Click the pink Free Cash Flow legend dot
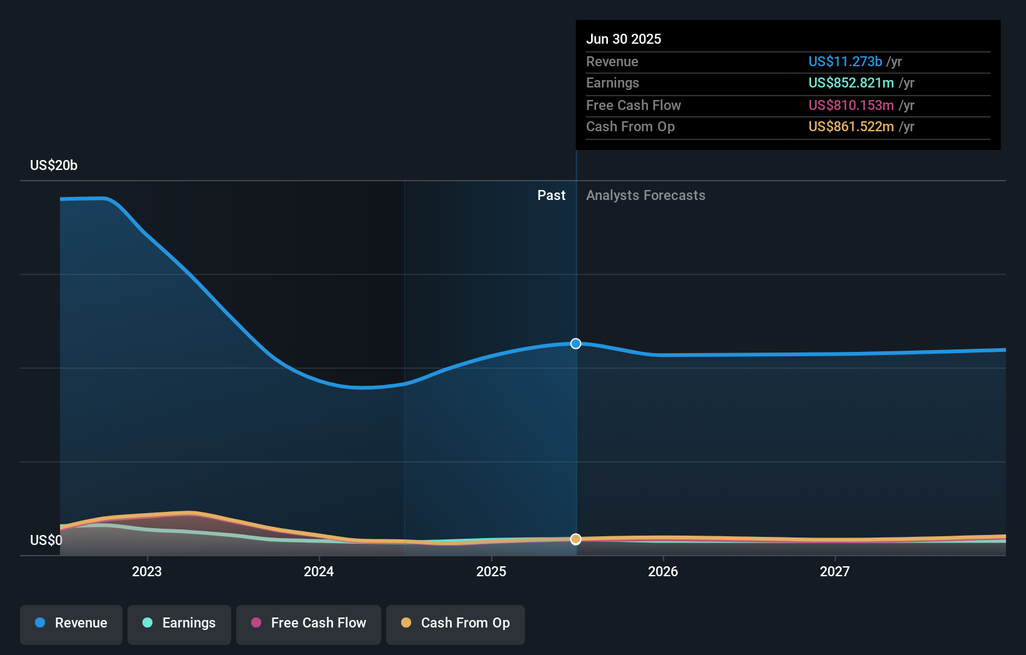1026x655 pixels. pos(256,622)
